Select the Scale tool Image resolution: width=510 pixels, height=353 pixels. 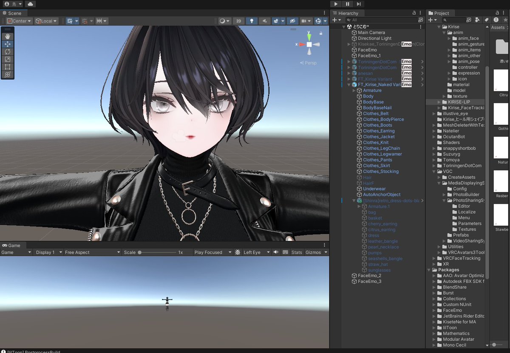(8, 59)
